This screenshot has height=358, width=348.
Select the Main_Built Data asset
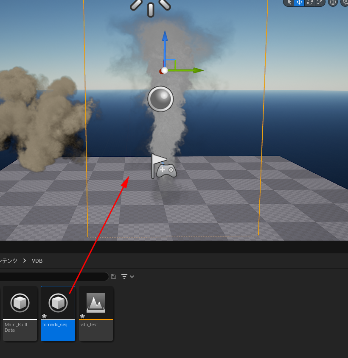(20, 314)
